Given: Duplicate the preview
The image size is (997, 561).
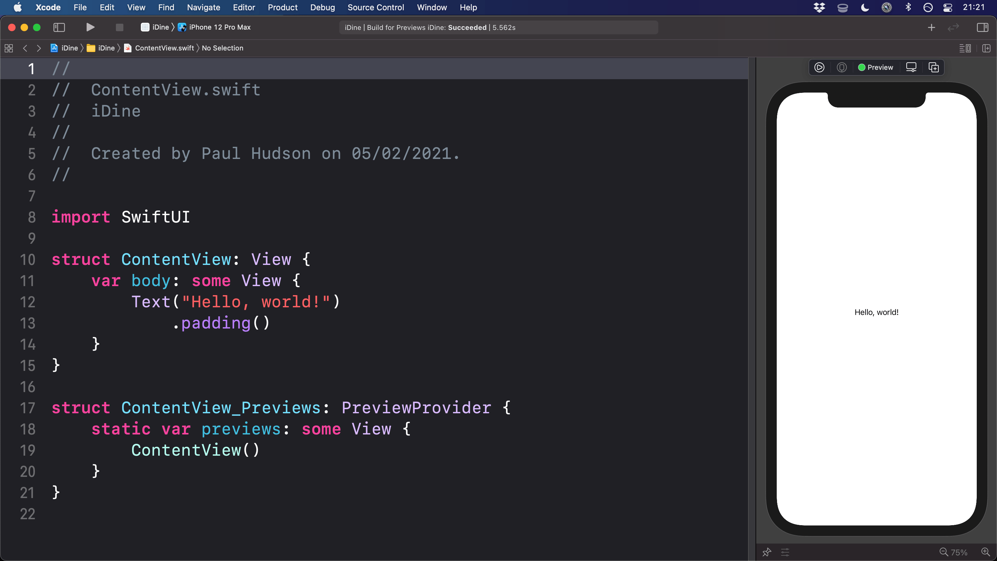Looking at the screenshot, I should [x=933, y=67].
